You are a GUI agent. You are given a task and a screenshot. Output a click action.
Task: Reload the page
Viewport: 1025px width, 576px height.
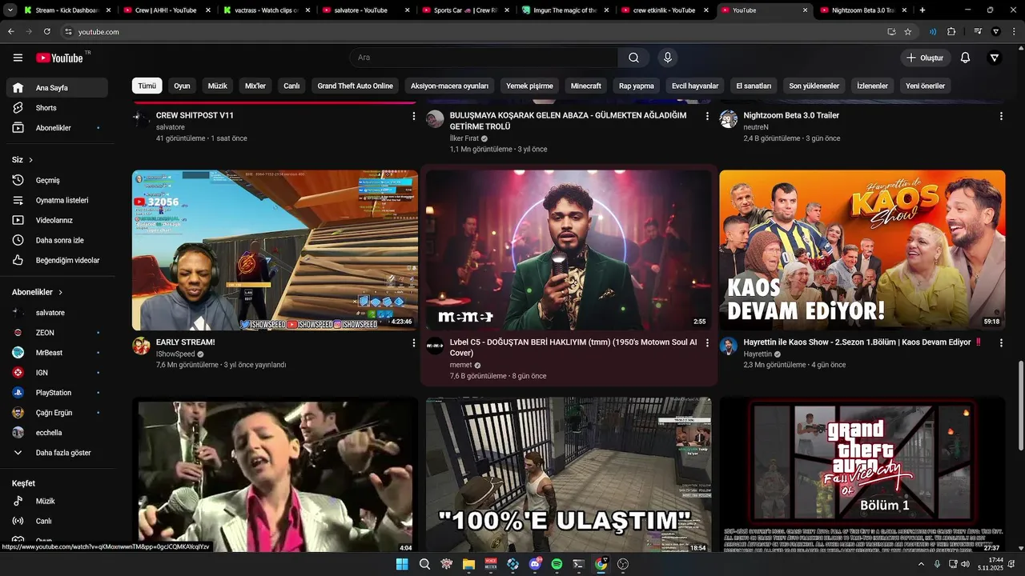[x=46, y=32]
